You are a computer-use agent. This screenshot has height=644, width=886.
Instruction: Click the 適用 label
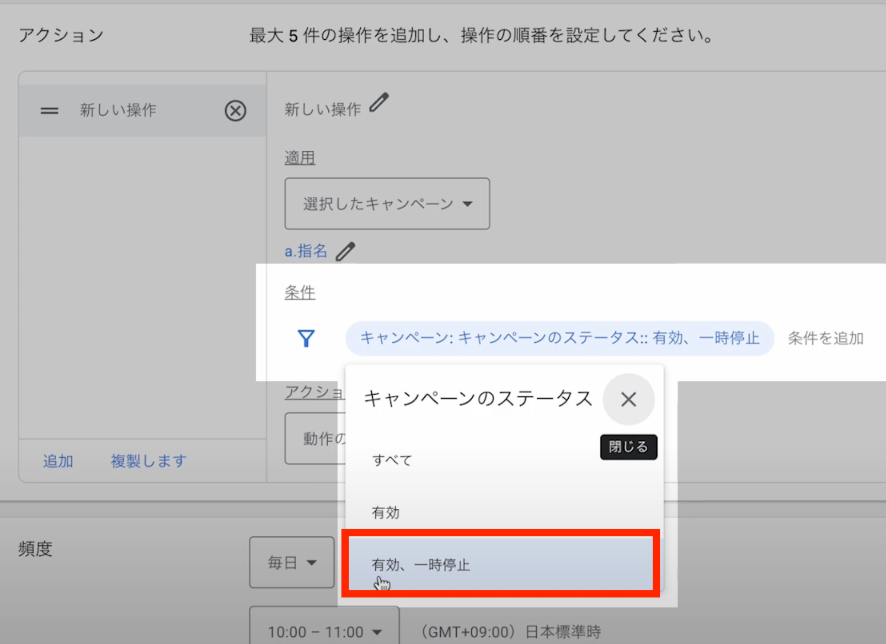(x=300, y=158)
